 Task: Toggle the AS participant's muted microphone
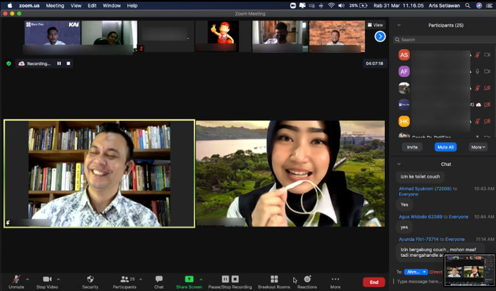point(477,55)
